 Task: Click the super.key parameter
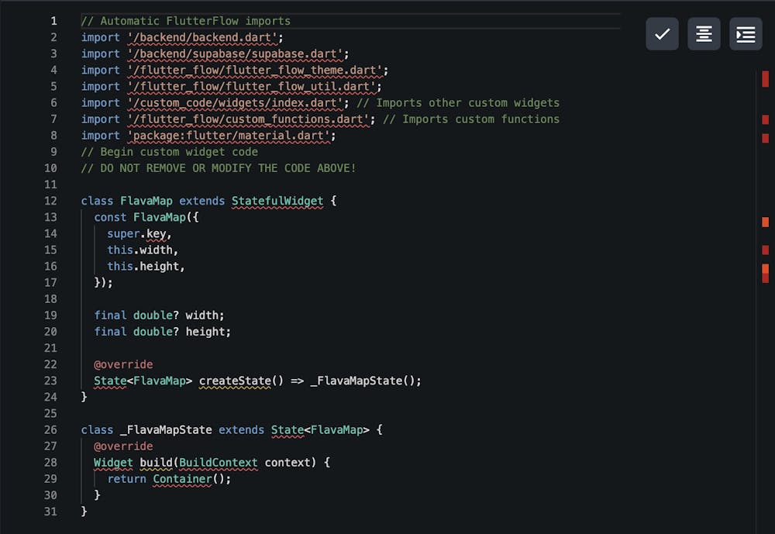(139, 233)
